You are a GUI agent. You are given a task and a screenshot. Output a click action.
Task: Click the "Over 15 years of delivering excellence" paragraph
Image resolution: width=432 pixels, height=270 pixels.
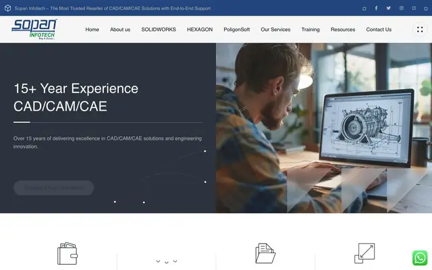[107, 142]
